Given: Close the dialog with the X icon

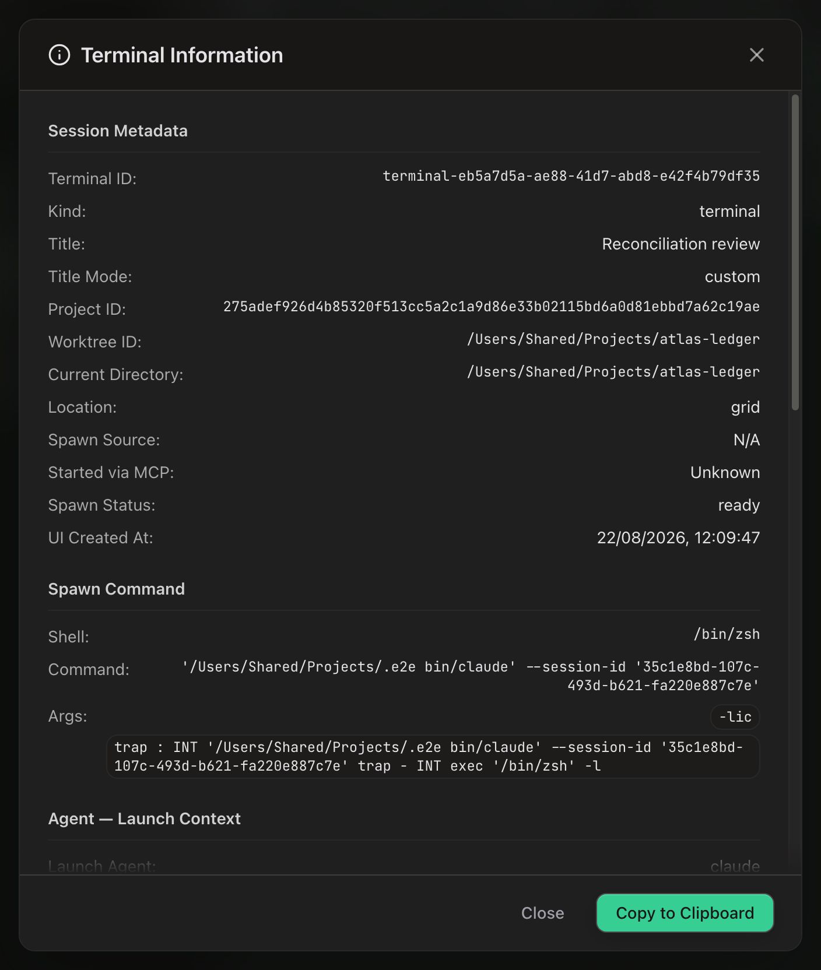Looking at the screenshot, I should pos(757,55).
